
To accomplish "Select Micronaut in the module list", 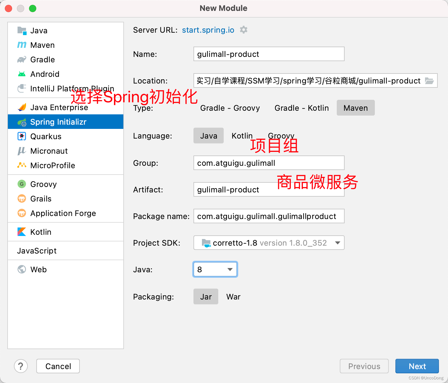I will click(x=66, y=151).
